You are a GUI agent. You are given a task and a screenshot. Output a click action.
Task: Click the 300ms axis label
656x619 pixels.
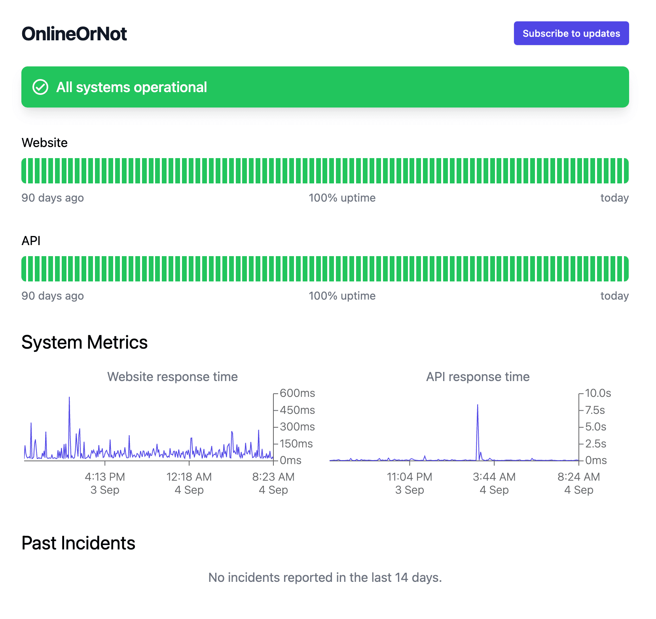click(298, 427)
